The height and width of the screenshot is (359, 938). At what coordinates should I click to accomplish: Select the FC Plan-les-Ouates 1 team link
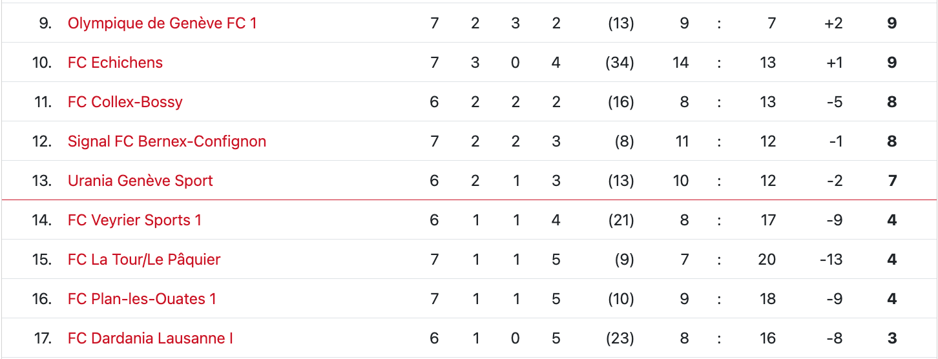click(141, 299)
